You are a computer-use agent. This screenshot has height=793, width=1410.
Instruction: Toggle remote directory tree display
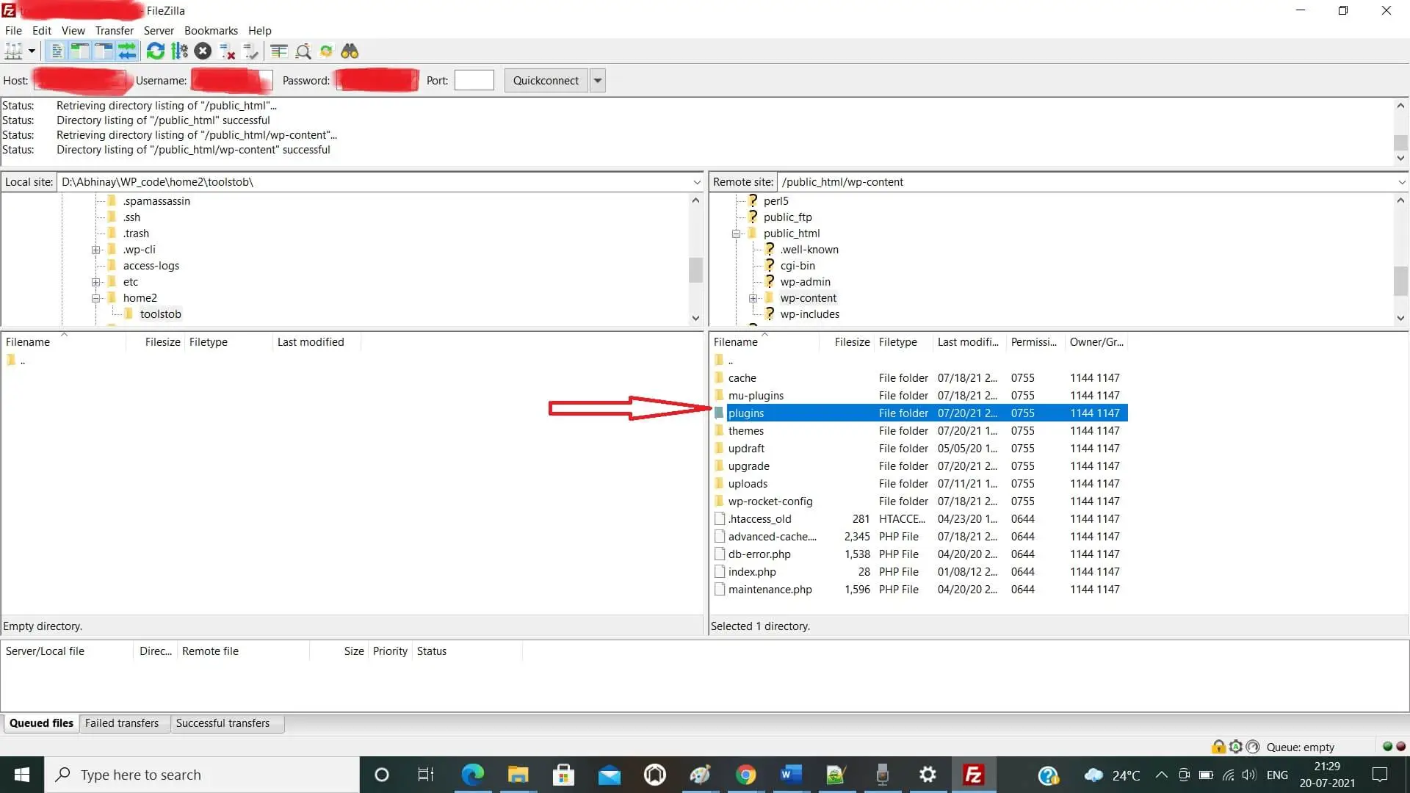pyautogui.click(x=104, y=51)
